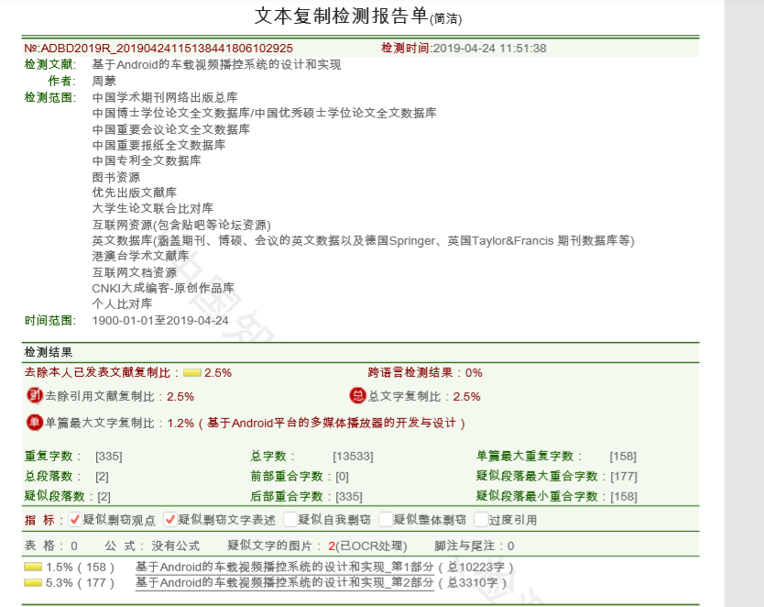764x607 pixels.
Task: Check the 疑似整体剽窃 box
Action: tap(385, 519)
